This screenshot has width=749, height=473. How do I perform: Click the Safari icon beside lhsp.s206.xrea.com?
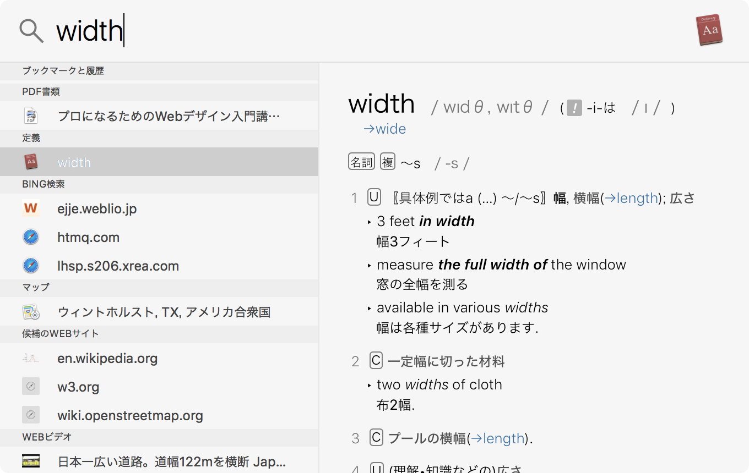tap(31, 265)
